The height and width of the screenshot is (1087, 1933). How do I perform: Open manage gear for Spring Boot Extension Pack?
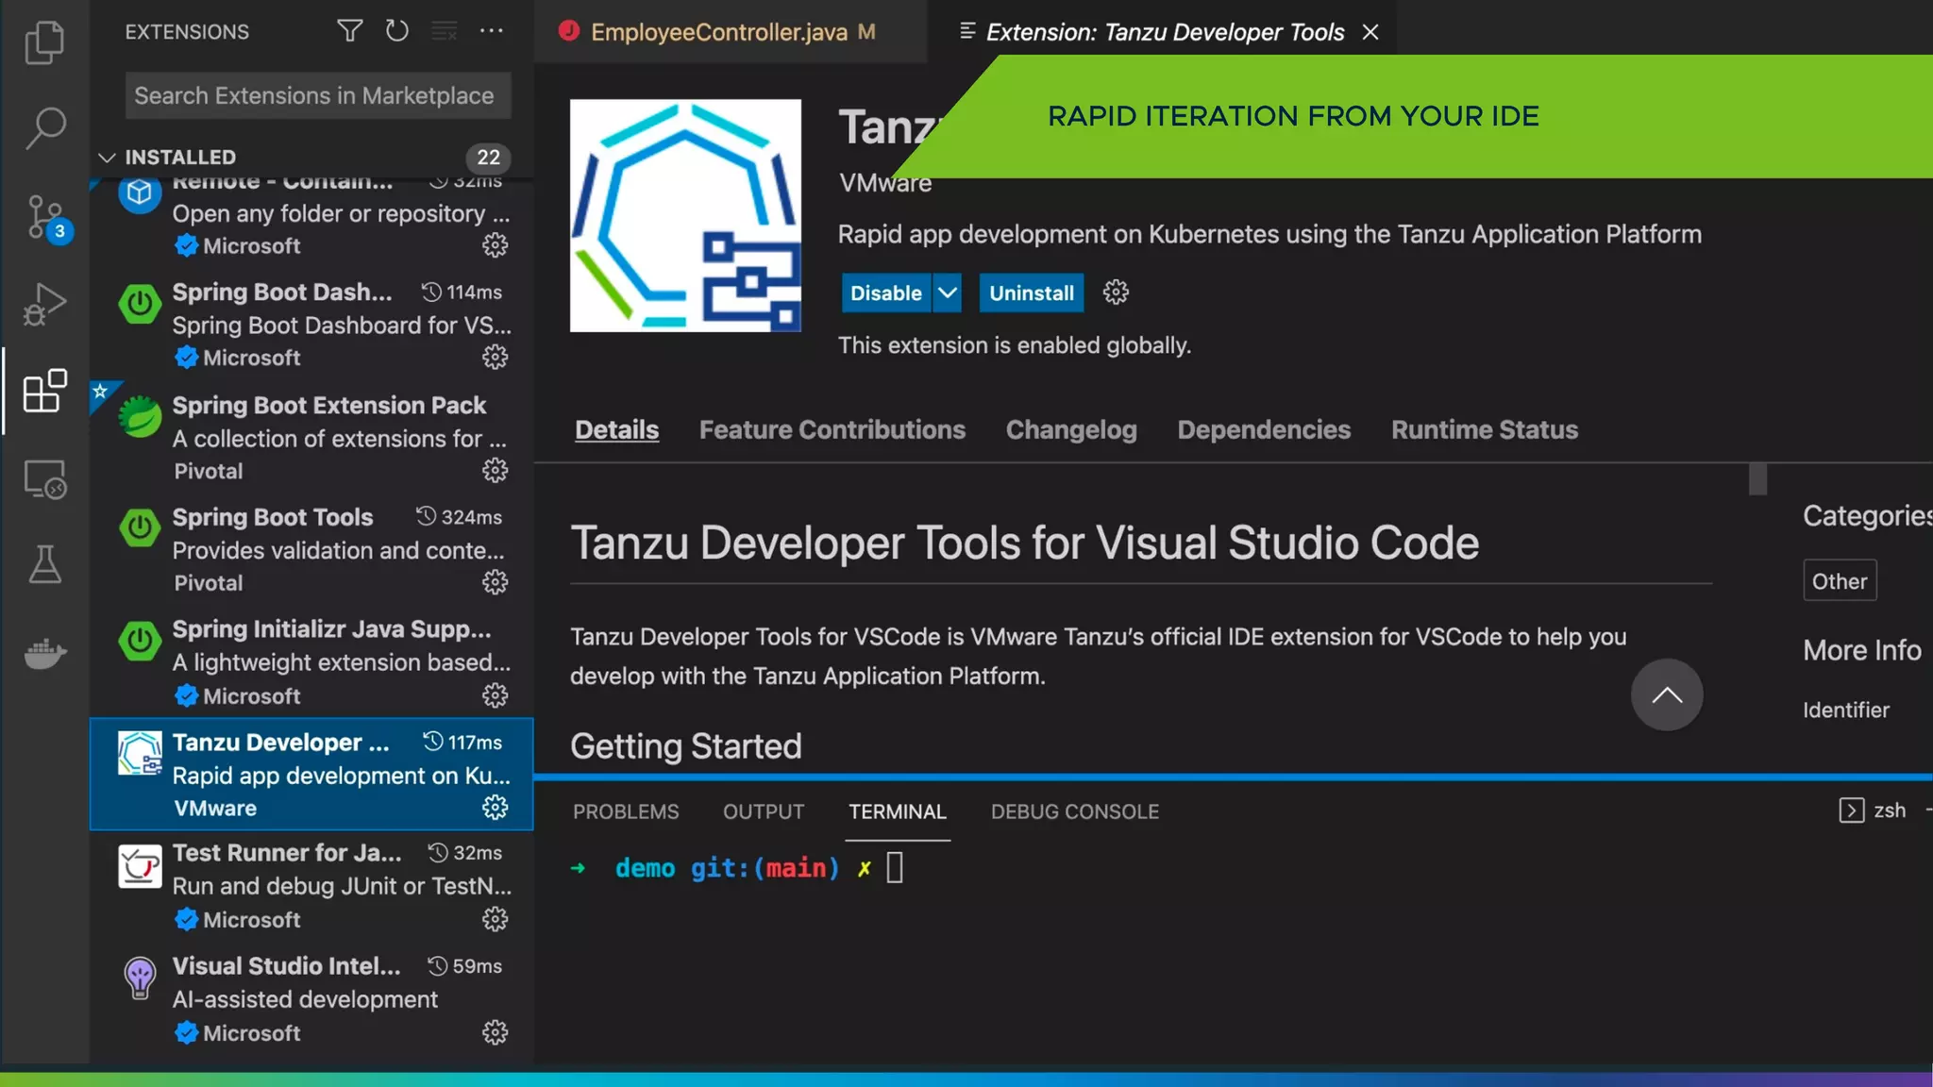click(495, 470)
